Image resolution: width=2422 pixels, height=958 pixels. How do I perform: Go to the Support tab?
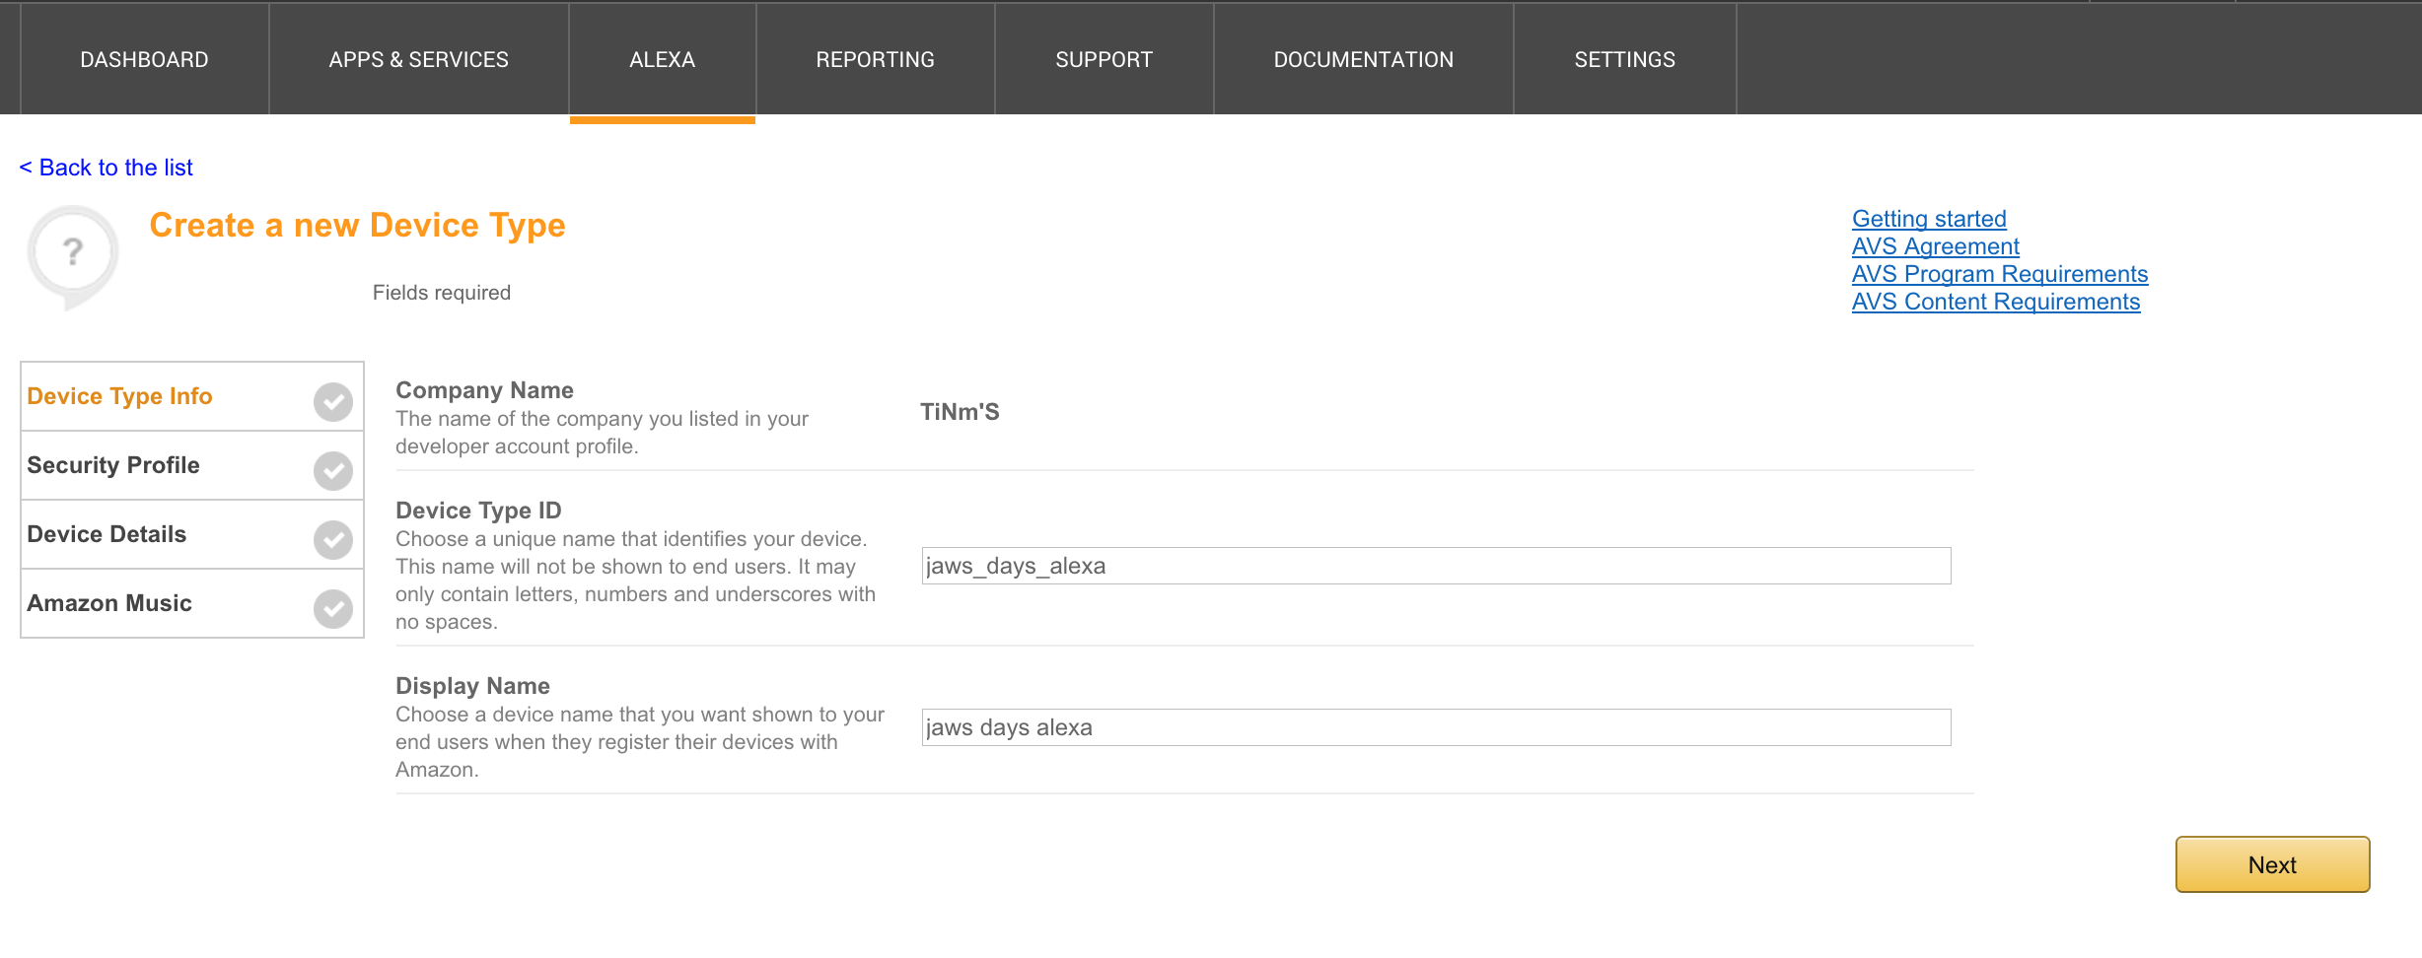pyautogui.click(x=1104, y=59)
